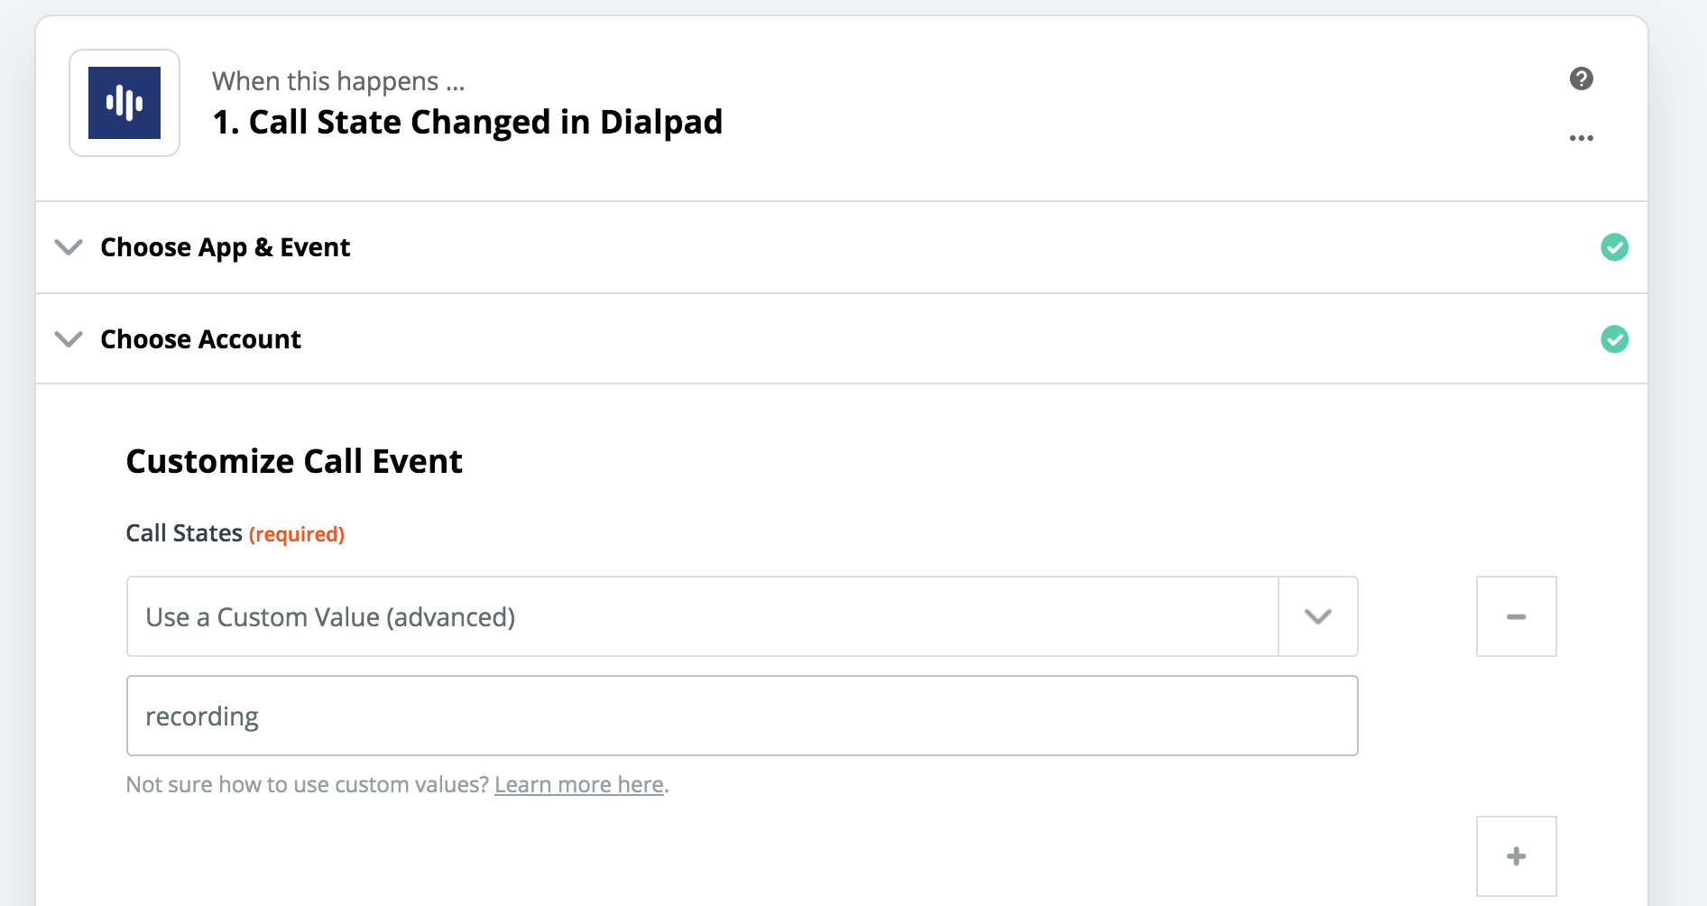Open the Choose Account section
The width and height of the screenshot is (1707, 906).
point(841,339)
